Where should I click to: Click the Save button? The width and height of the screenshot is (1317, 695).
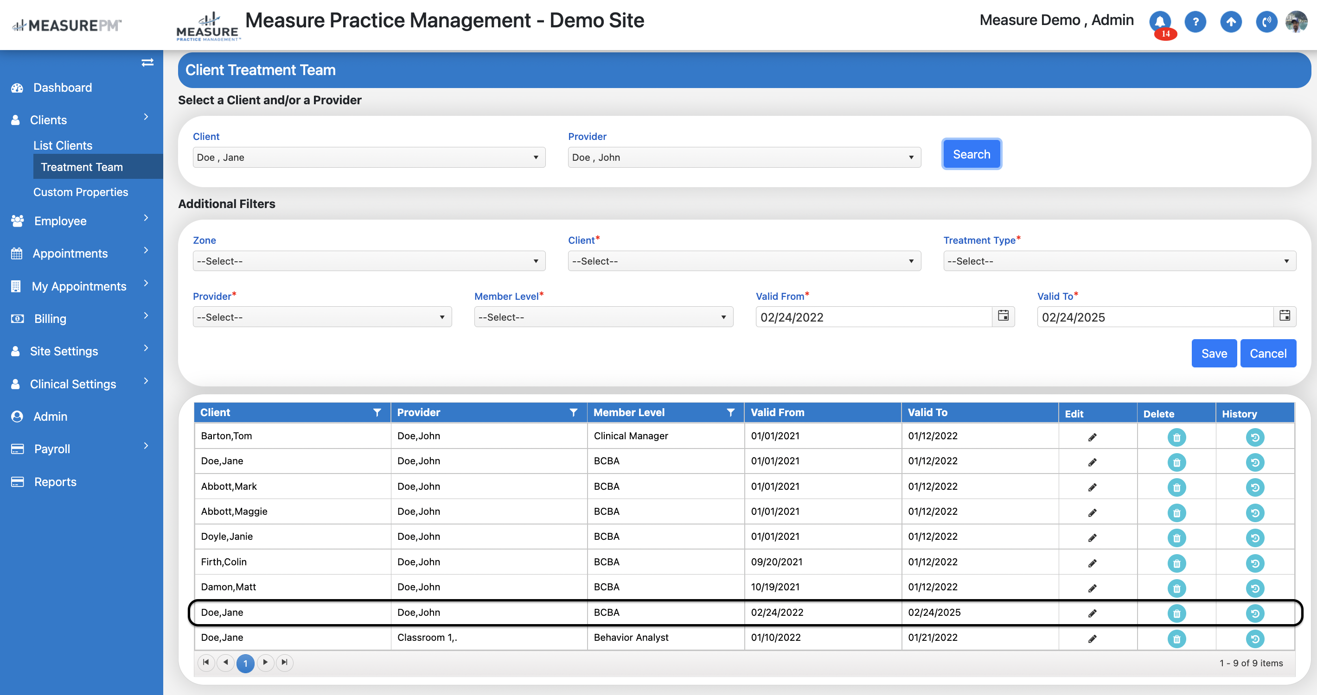(1213, 354)
